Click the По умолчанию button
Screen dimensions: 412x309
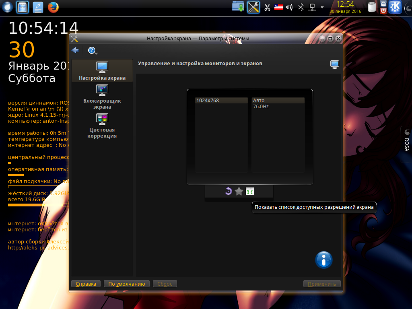(x=127, y=284)
